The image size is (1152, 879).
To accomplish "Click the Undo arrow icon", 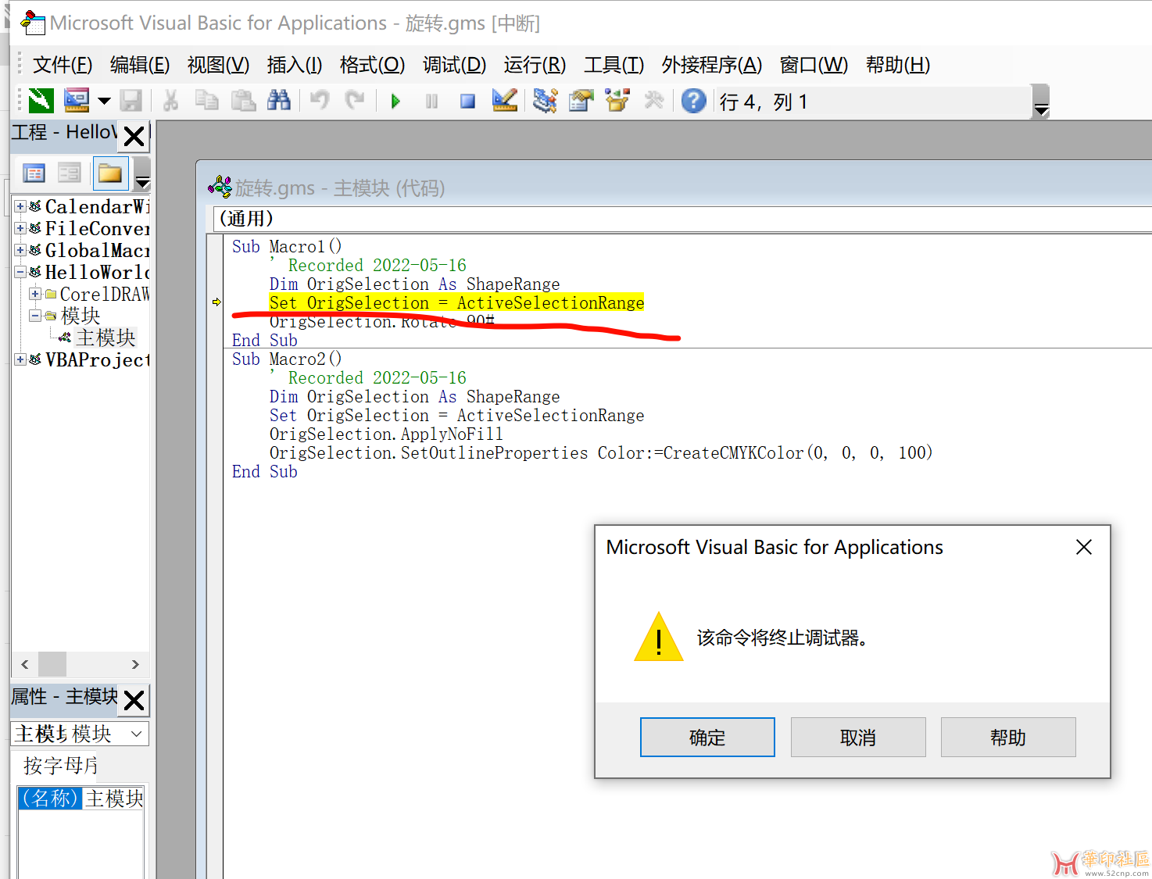I will point(320,101).
